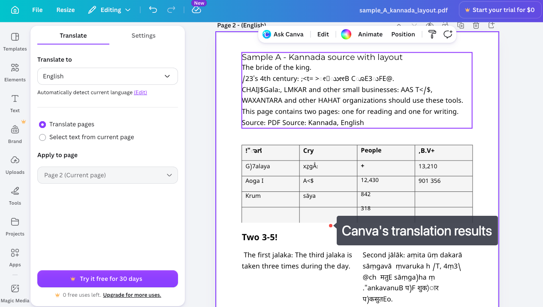The height and width of the screenshot is (307, 543).
Task: Click Edit in floating toolbar
Action: 323,34
